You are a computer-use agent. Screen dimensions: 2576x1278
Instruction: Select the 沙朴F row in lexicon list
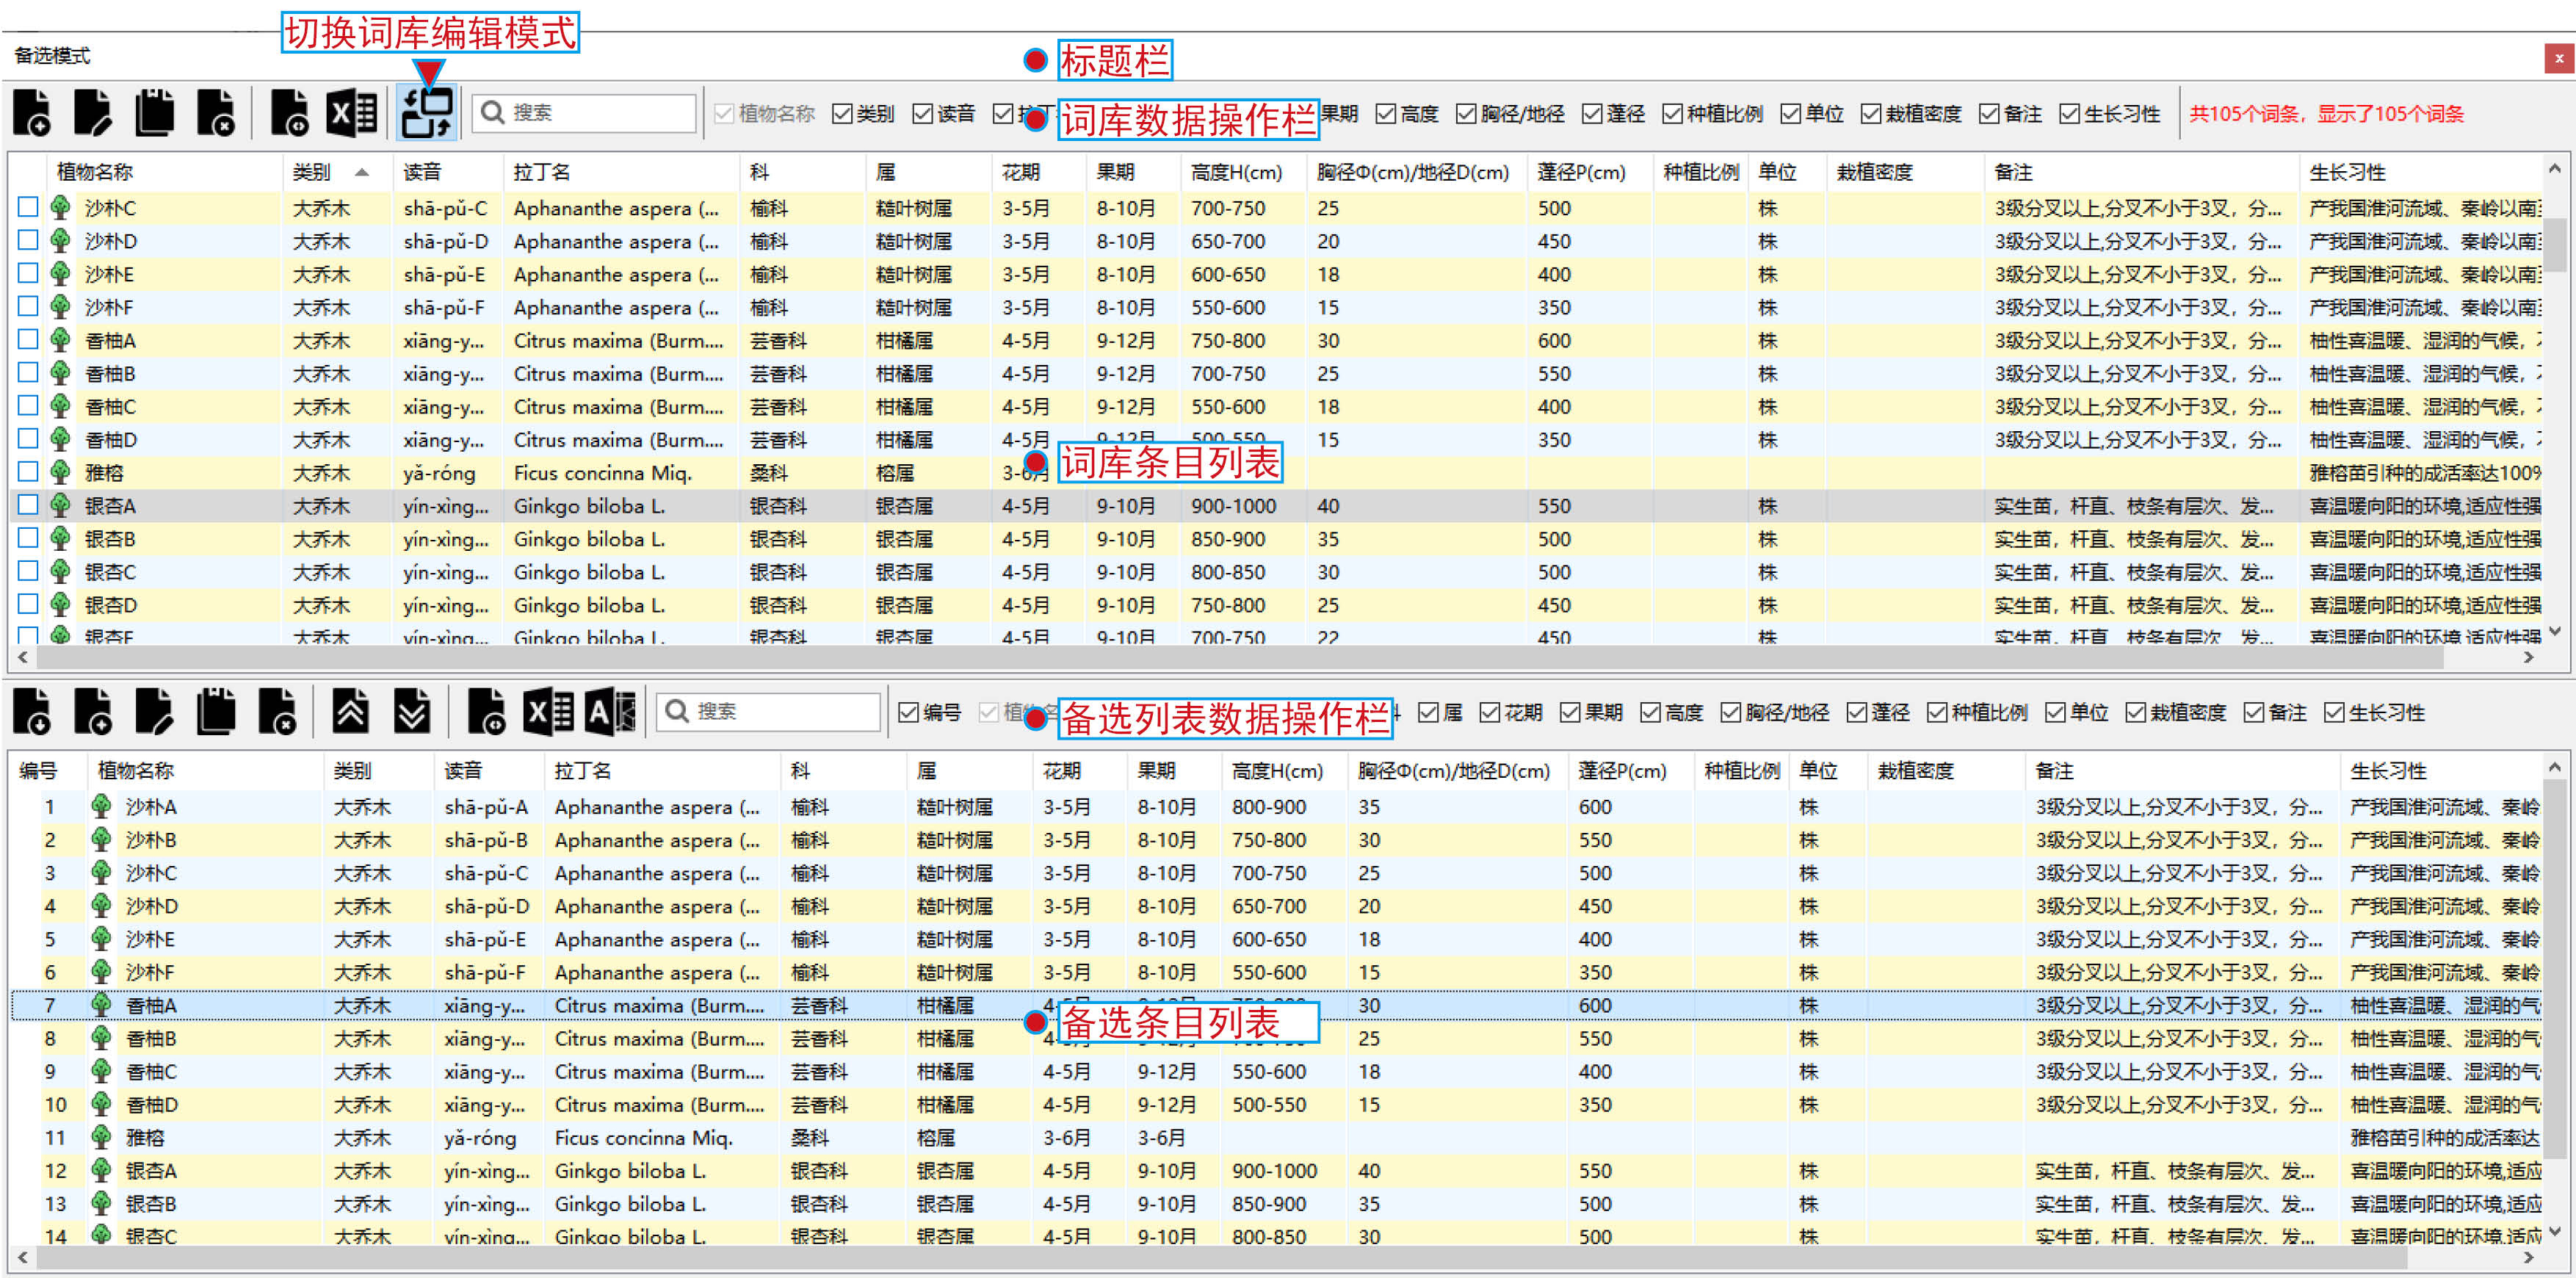click(x=1277, y=307)
